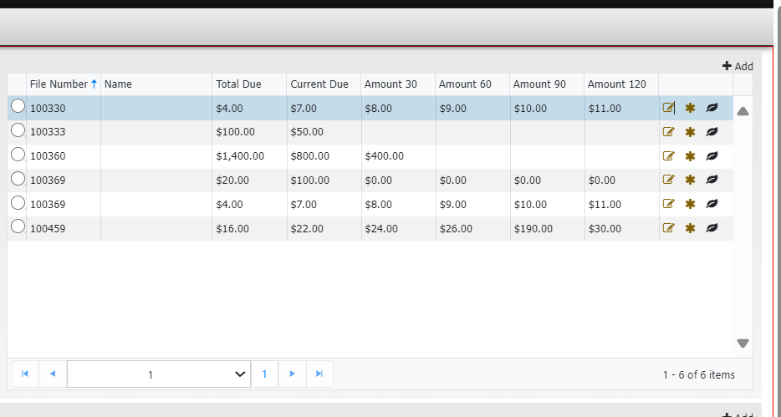Click the edit pencil icon for file 100459

pos(668,228)
